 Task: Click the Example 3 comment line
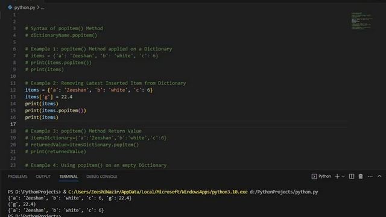click(x=83, y=131)
